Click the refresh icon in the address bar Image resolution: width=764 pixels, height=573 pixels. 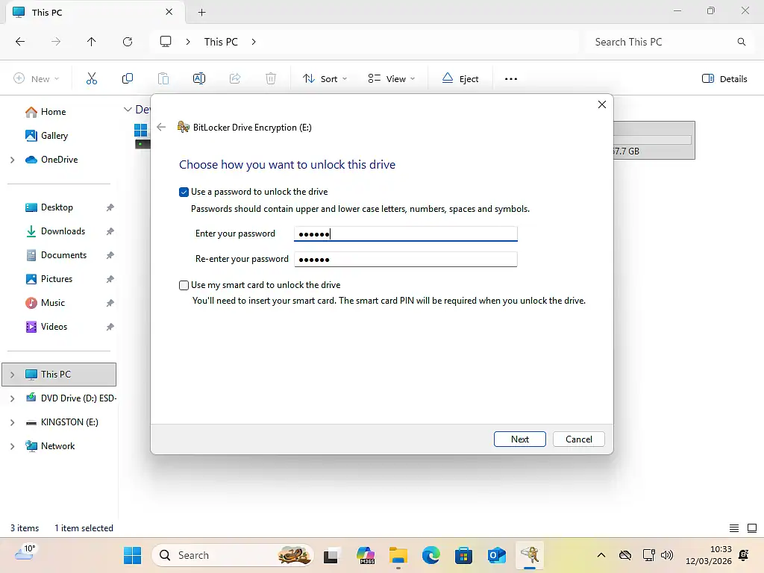(x=128, y=42)
